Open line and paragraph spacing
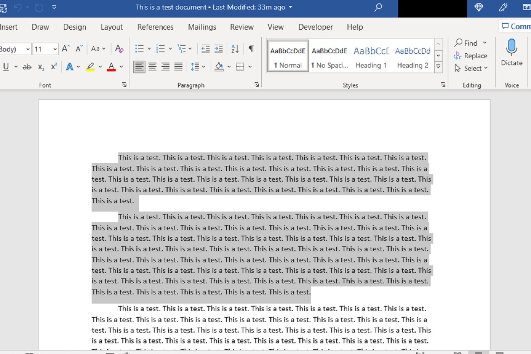The height and width of the screenshot is (354, 531). [x=195, y=67]
